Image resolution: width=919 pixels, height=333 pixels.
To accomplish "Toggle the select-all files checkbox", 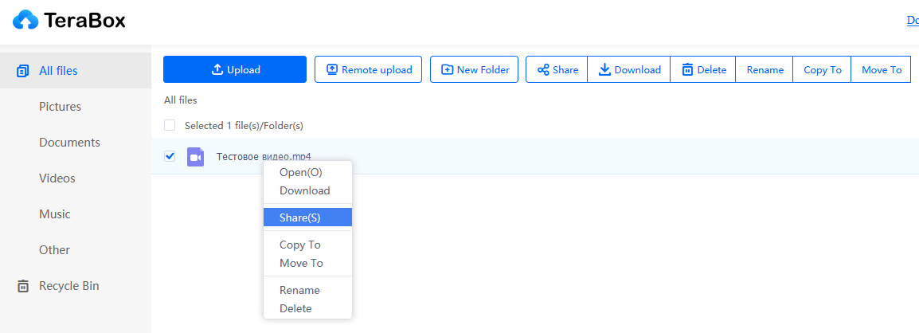I will coord(170,125).
